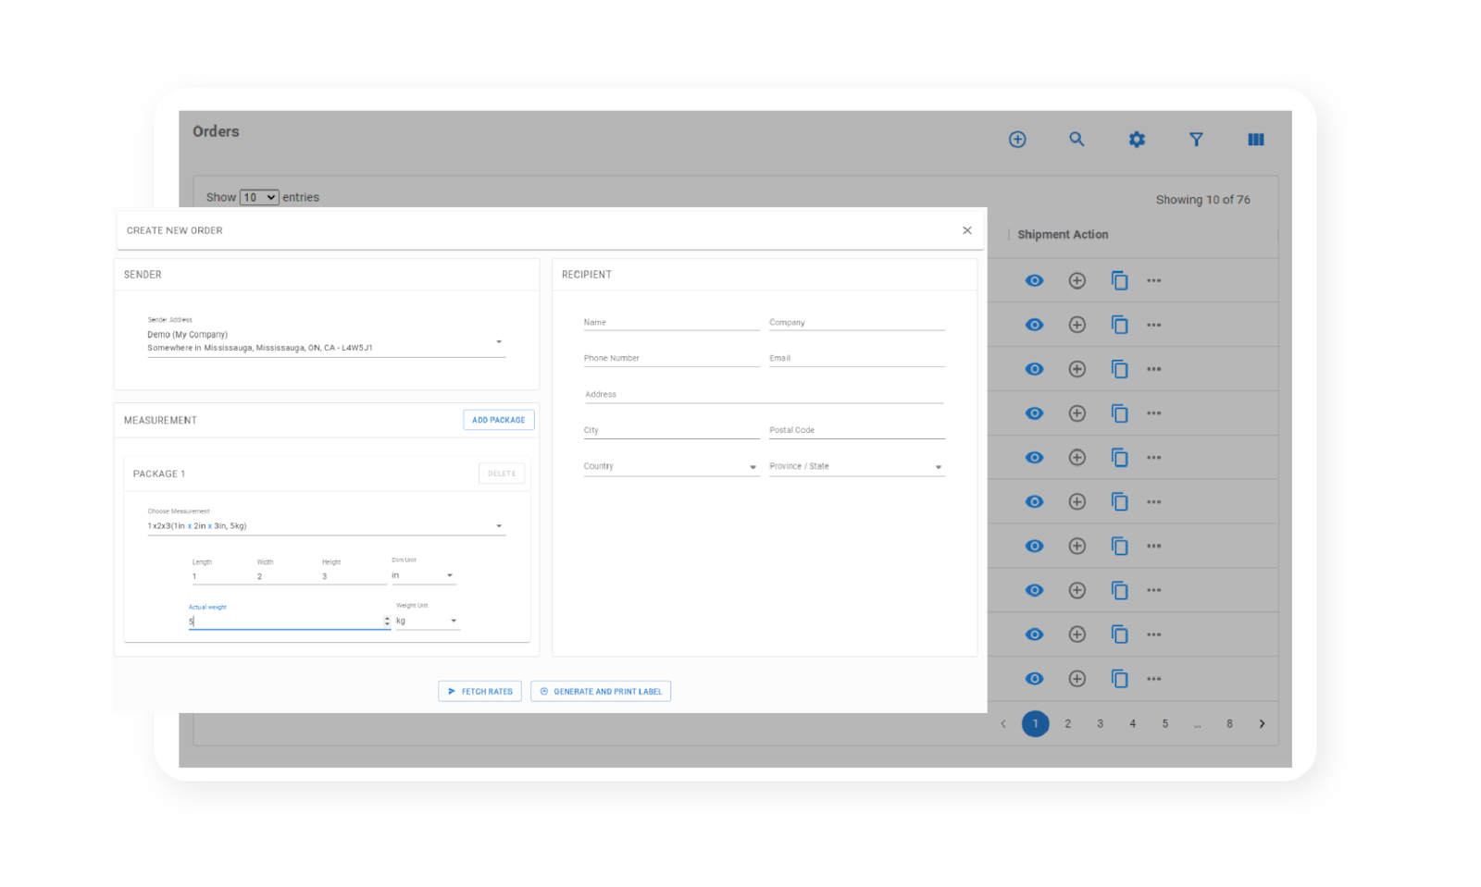This screenshot has height=887, width=1481.
Task: Go to pagination page 5
Action: [x=1165, y=724]
